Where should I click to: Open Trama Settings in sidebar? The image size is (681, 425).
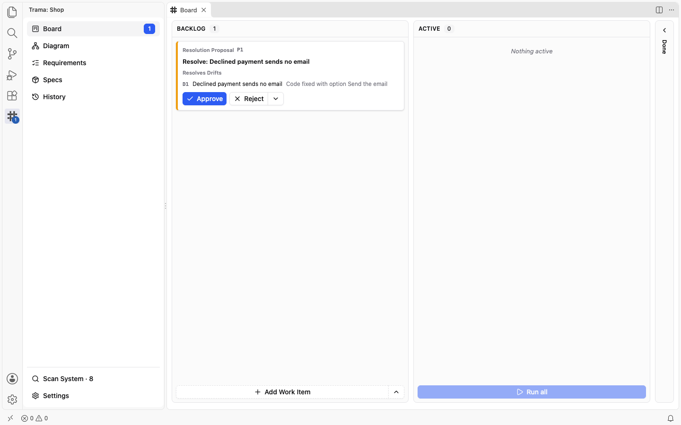[x=93, y=396]
